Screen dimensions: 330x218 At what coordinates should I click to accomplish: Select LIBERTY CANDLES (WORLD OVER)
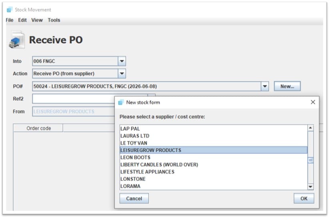click(x=214, y=165)
